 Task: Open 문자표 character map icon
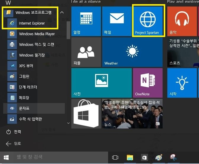12,108
